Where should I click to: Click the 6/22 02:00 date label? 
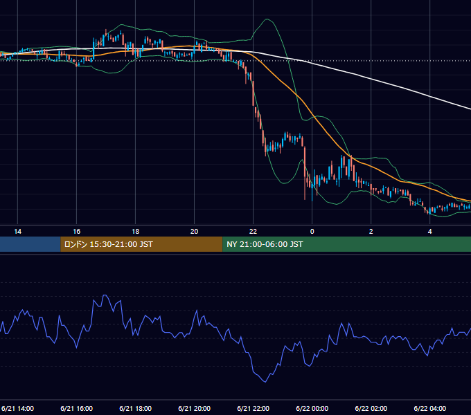pos(371,408)
